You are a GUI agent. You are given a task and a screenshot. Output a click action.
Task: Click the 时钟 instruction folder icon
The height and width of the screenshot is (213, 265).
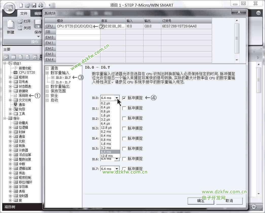(16, 132)
